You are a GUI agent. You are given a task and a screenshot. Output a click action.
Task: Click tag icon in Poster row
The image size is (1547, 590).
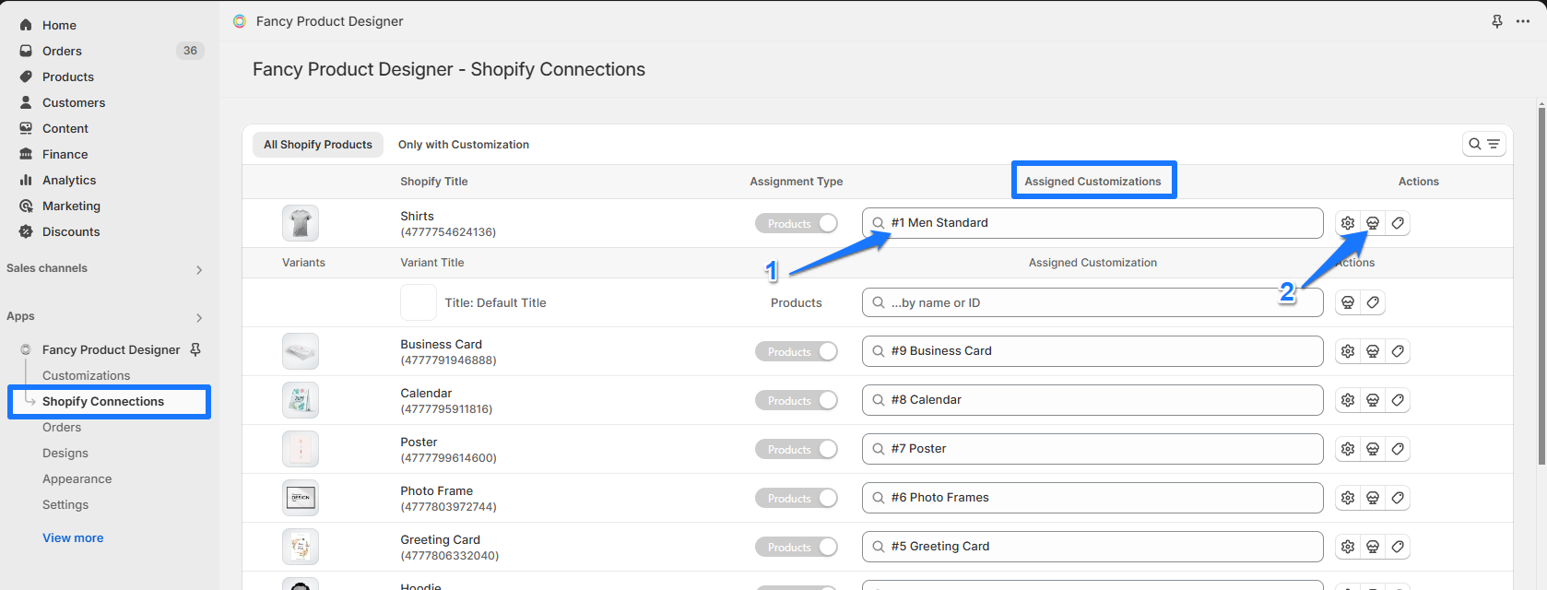tap(1398, 449)
